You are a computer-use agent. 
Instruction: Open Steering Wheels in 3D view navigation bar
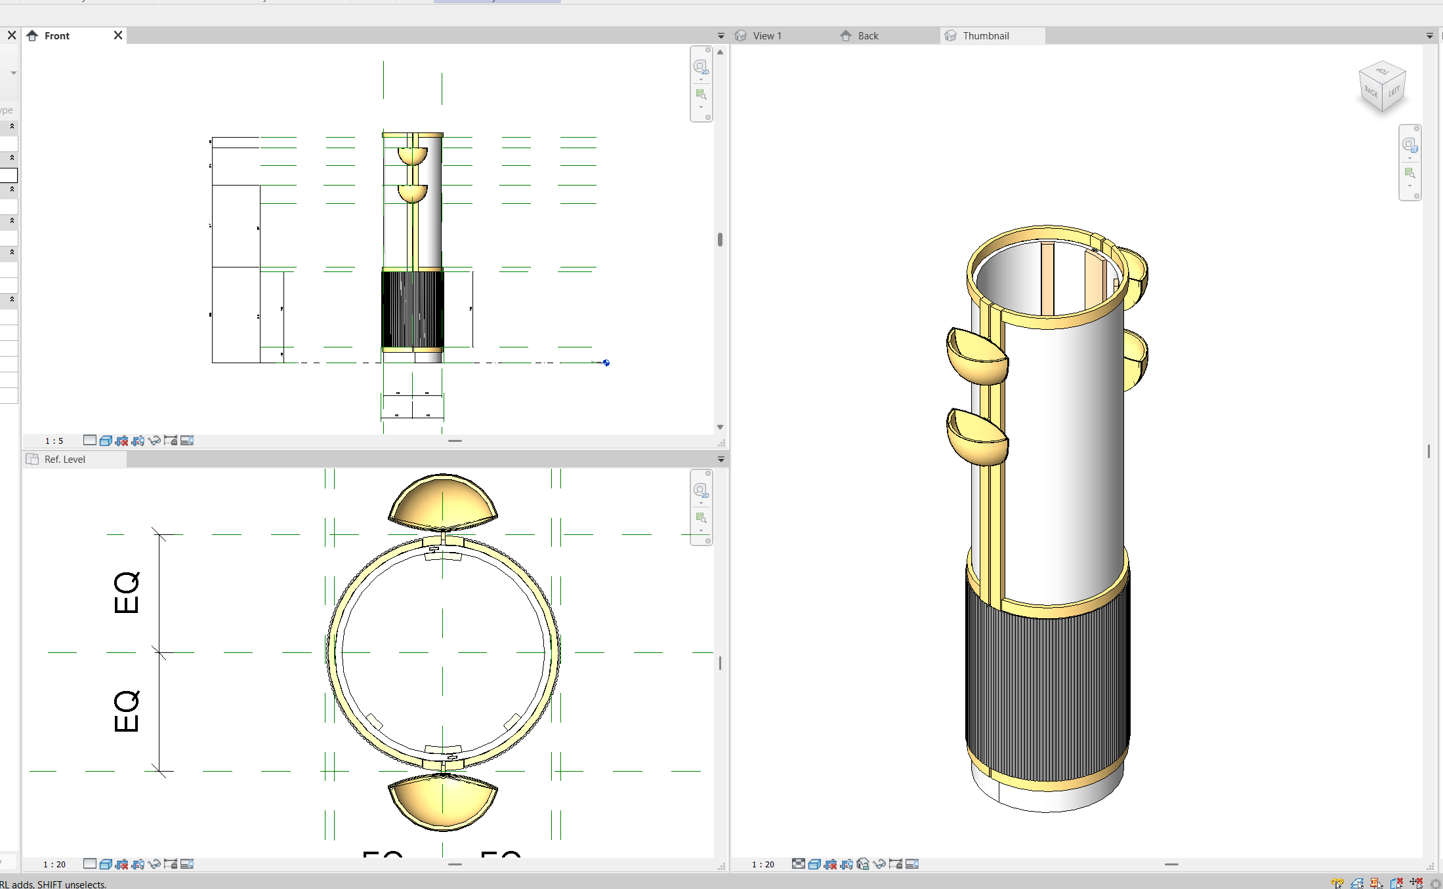pos(1410,146)
